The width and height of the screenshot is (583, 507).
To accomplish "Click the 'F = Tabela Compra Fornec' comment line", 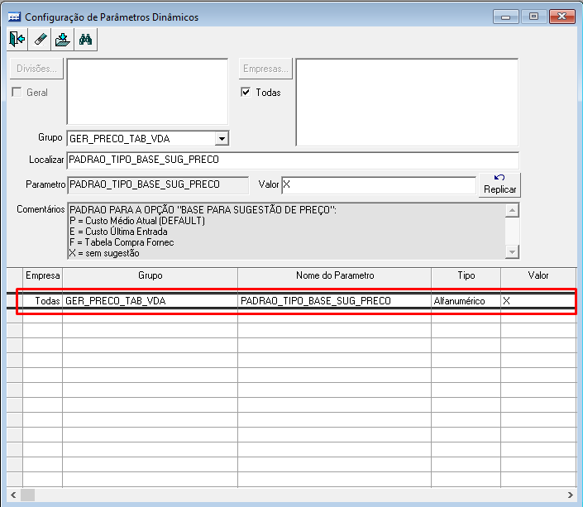I will click(x=122, y=242).
